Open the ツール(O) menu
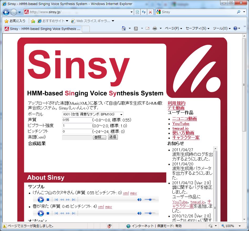The width and height of the screenshot is (249, 231). (222, 28)
